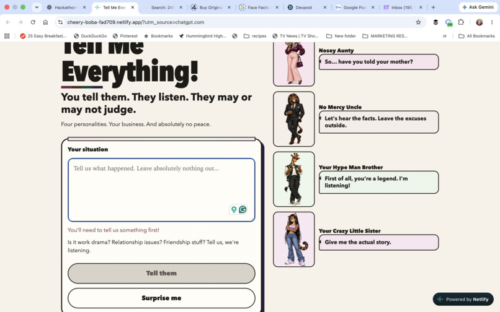Viewport: 500px width, 312px height.
Task: Click the Grammarly icon in the text box
Action: click(x=243, y=209)
